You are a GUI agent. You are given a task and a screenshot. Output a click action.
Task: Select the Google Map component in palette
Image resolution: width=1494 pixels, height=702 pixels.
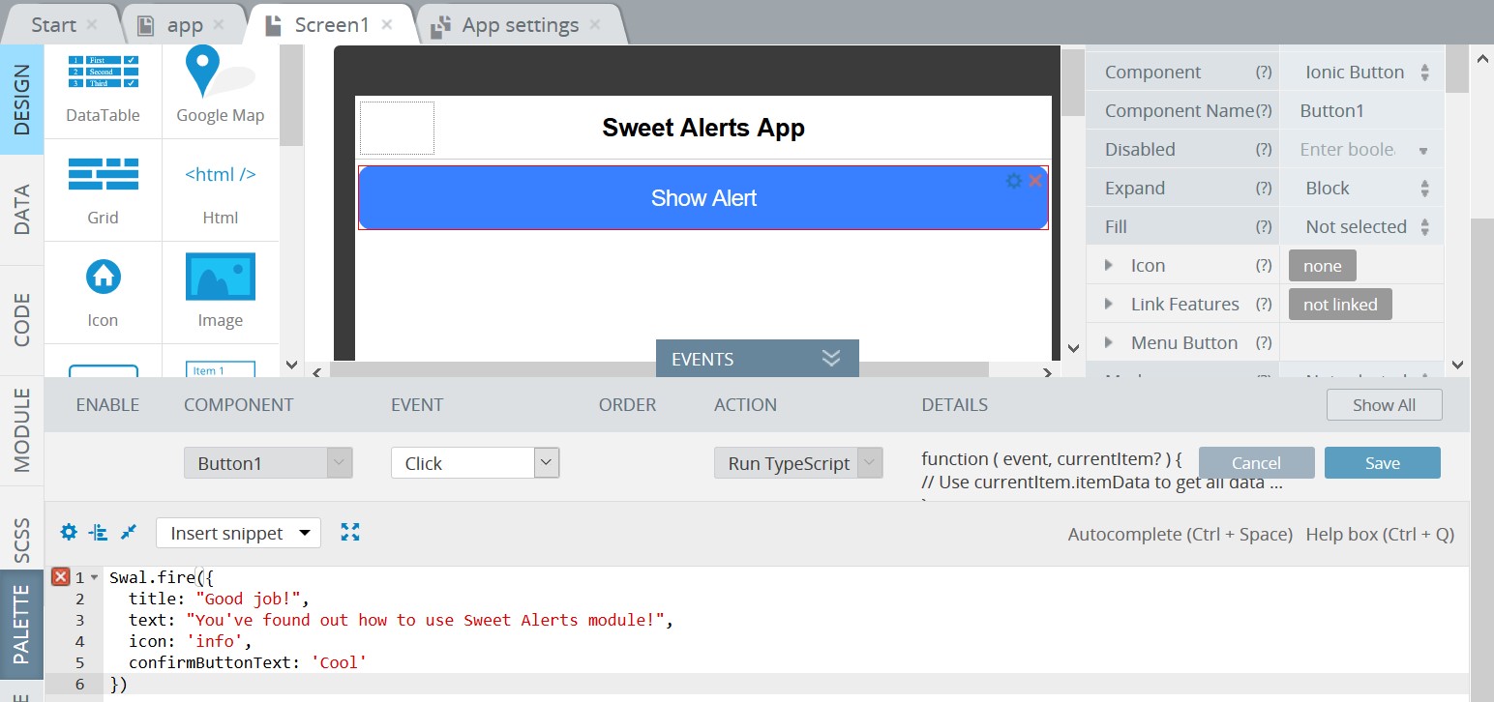(221, 88)
